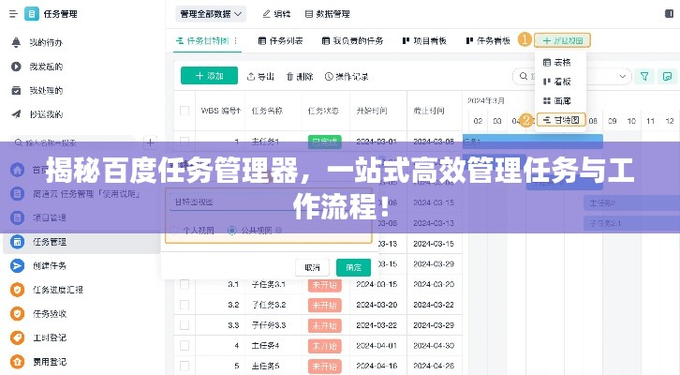The width and height of the screenshot is (680, 375).
Task: Sort by WBS 编号 column header
Action: (220, 111)
